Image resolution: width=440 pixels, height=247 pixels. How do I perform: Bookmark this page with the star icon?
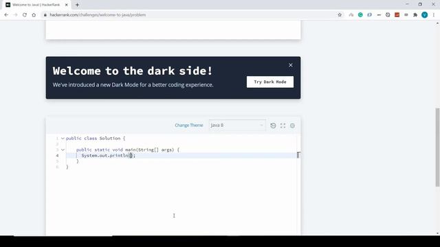click(x=340, y=15)
